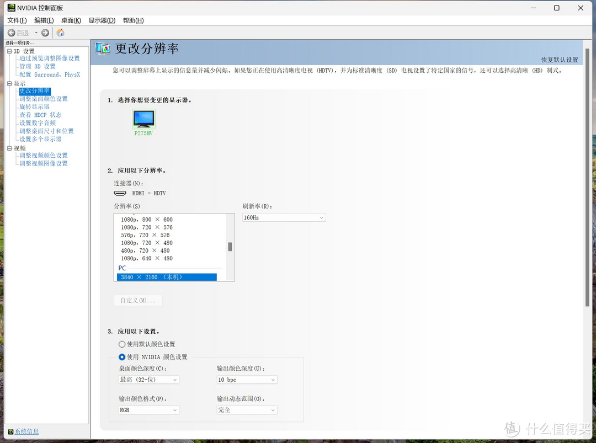This screenshot has width=596, height=443.
Task: Open 管理 3D 设置 page
Action: pyautogui.click(x=38, y=67)
